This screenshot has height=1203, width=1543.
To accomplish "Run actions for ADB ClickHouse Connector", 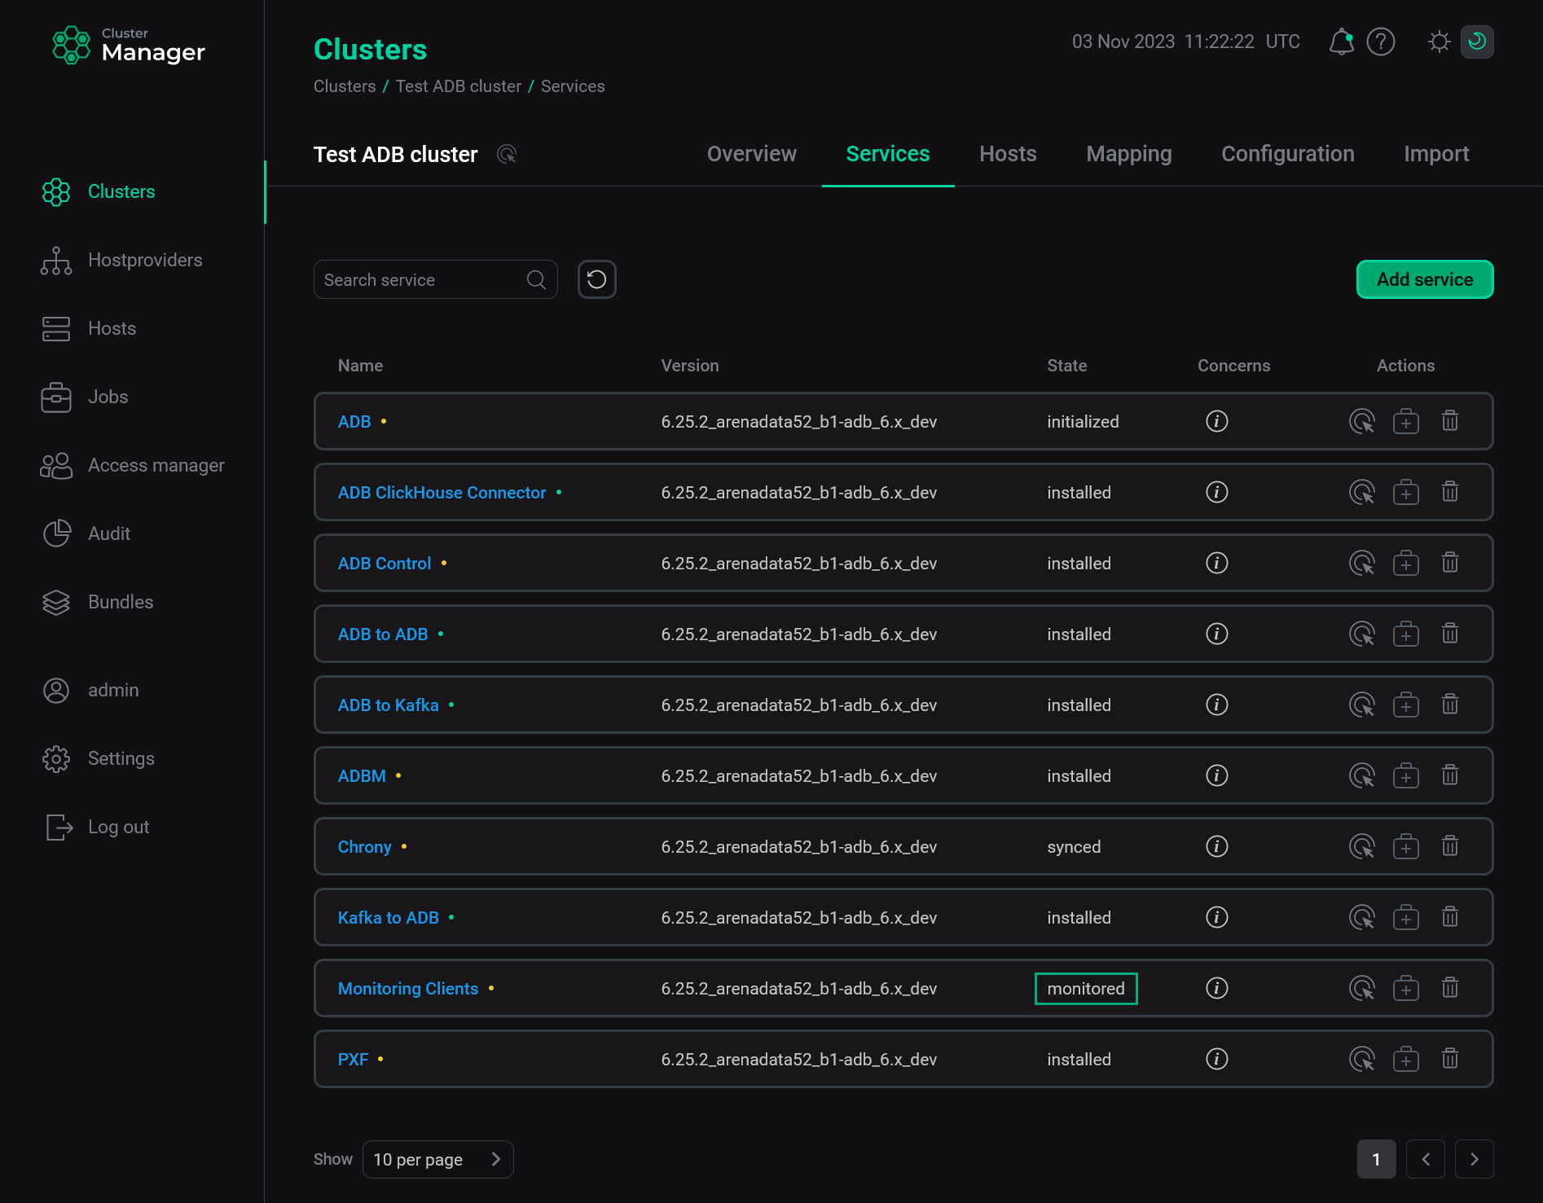I will coord(1362,492).
